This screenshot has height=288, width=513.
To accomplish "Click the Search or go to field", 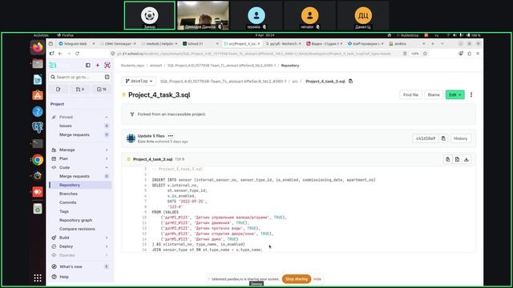I will [80, 77].
